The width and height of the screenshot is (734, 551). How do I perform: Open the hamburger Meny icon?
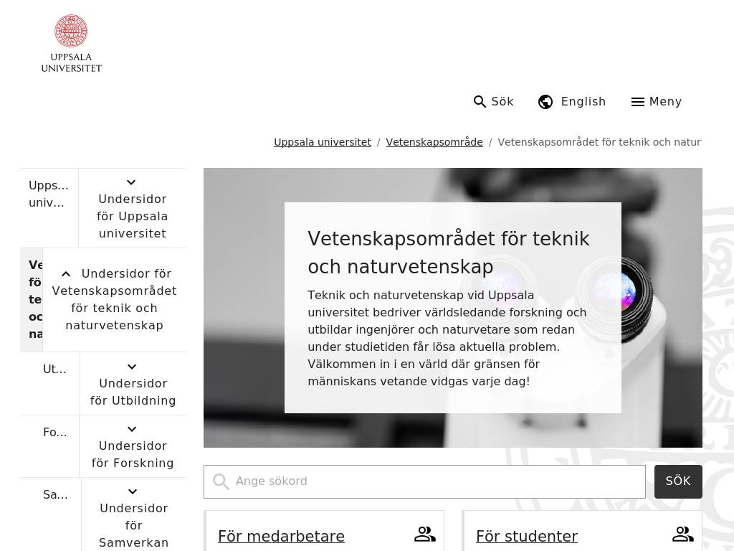point(637,102)
